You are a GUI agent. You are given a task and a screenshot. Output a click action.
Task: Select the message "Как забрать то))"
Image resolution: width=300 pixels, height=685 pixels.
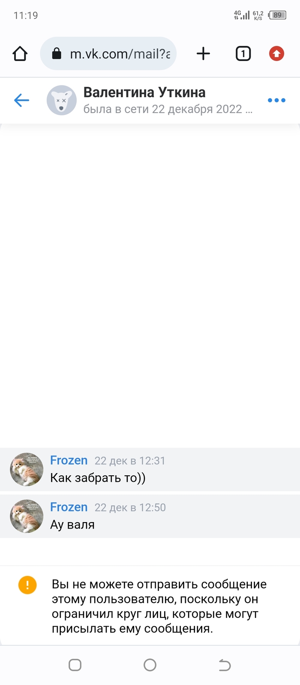tap(98, 478)
